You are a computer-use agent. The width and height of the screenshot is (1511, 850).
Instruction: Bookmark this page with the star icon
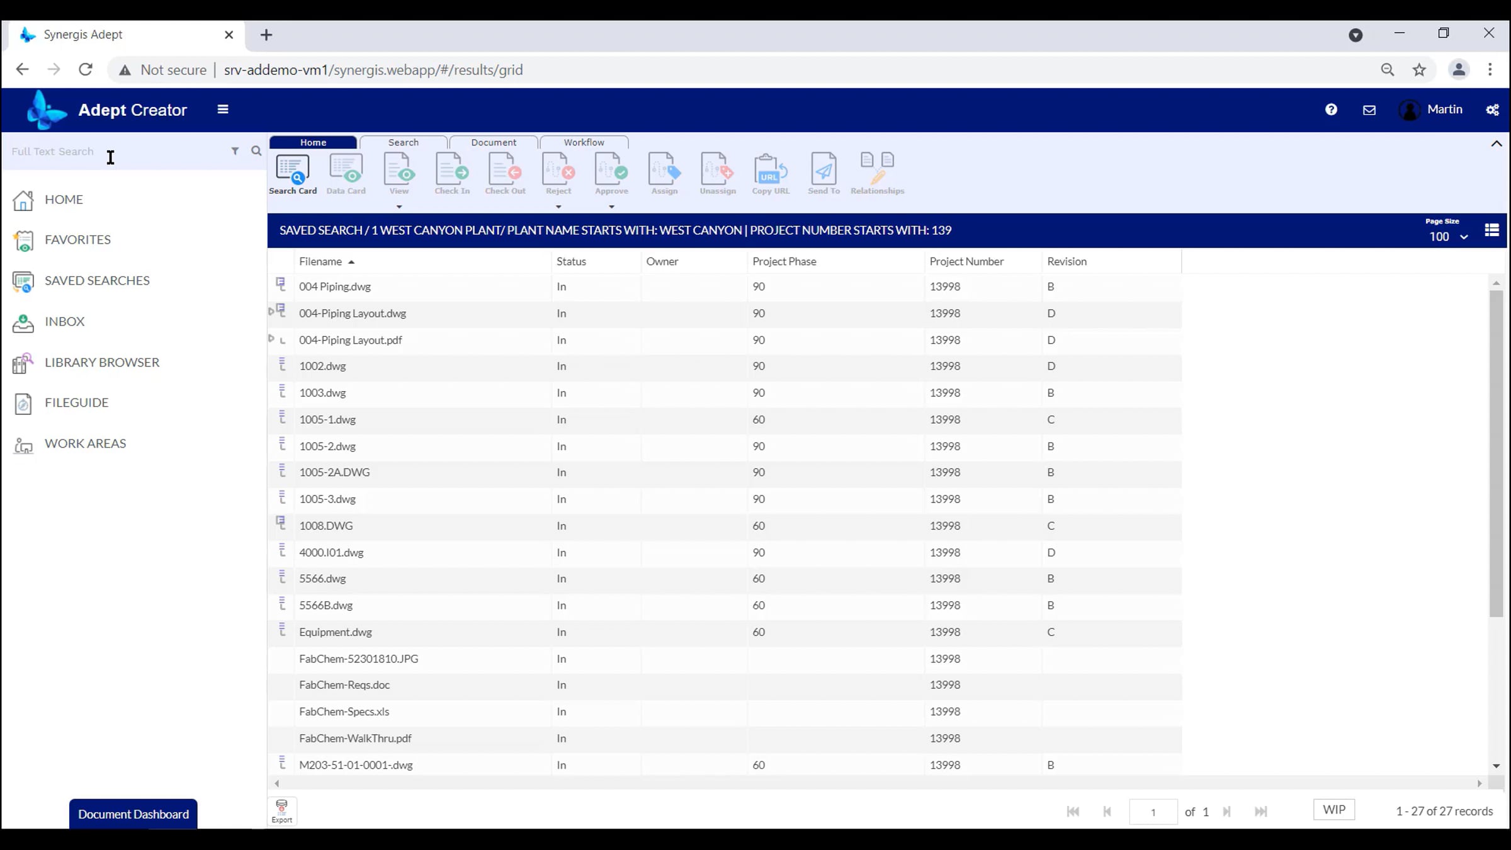point(1419,70)
